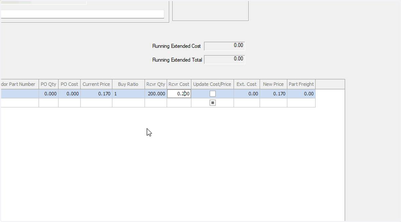The width and height of the screenshot is (401, 222).
Task: Click the PO Cost cell 0.000
Action: click(70, 94)
